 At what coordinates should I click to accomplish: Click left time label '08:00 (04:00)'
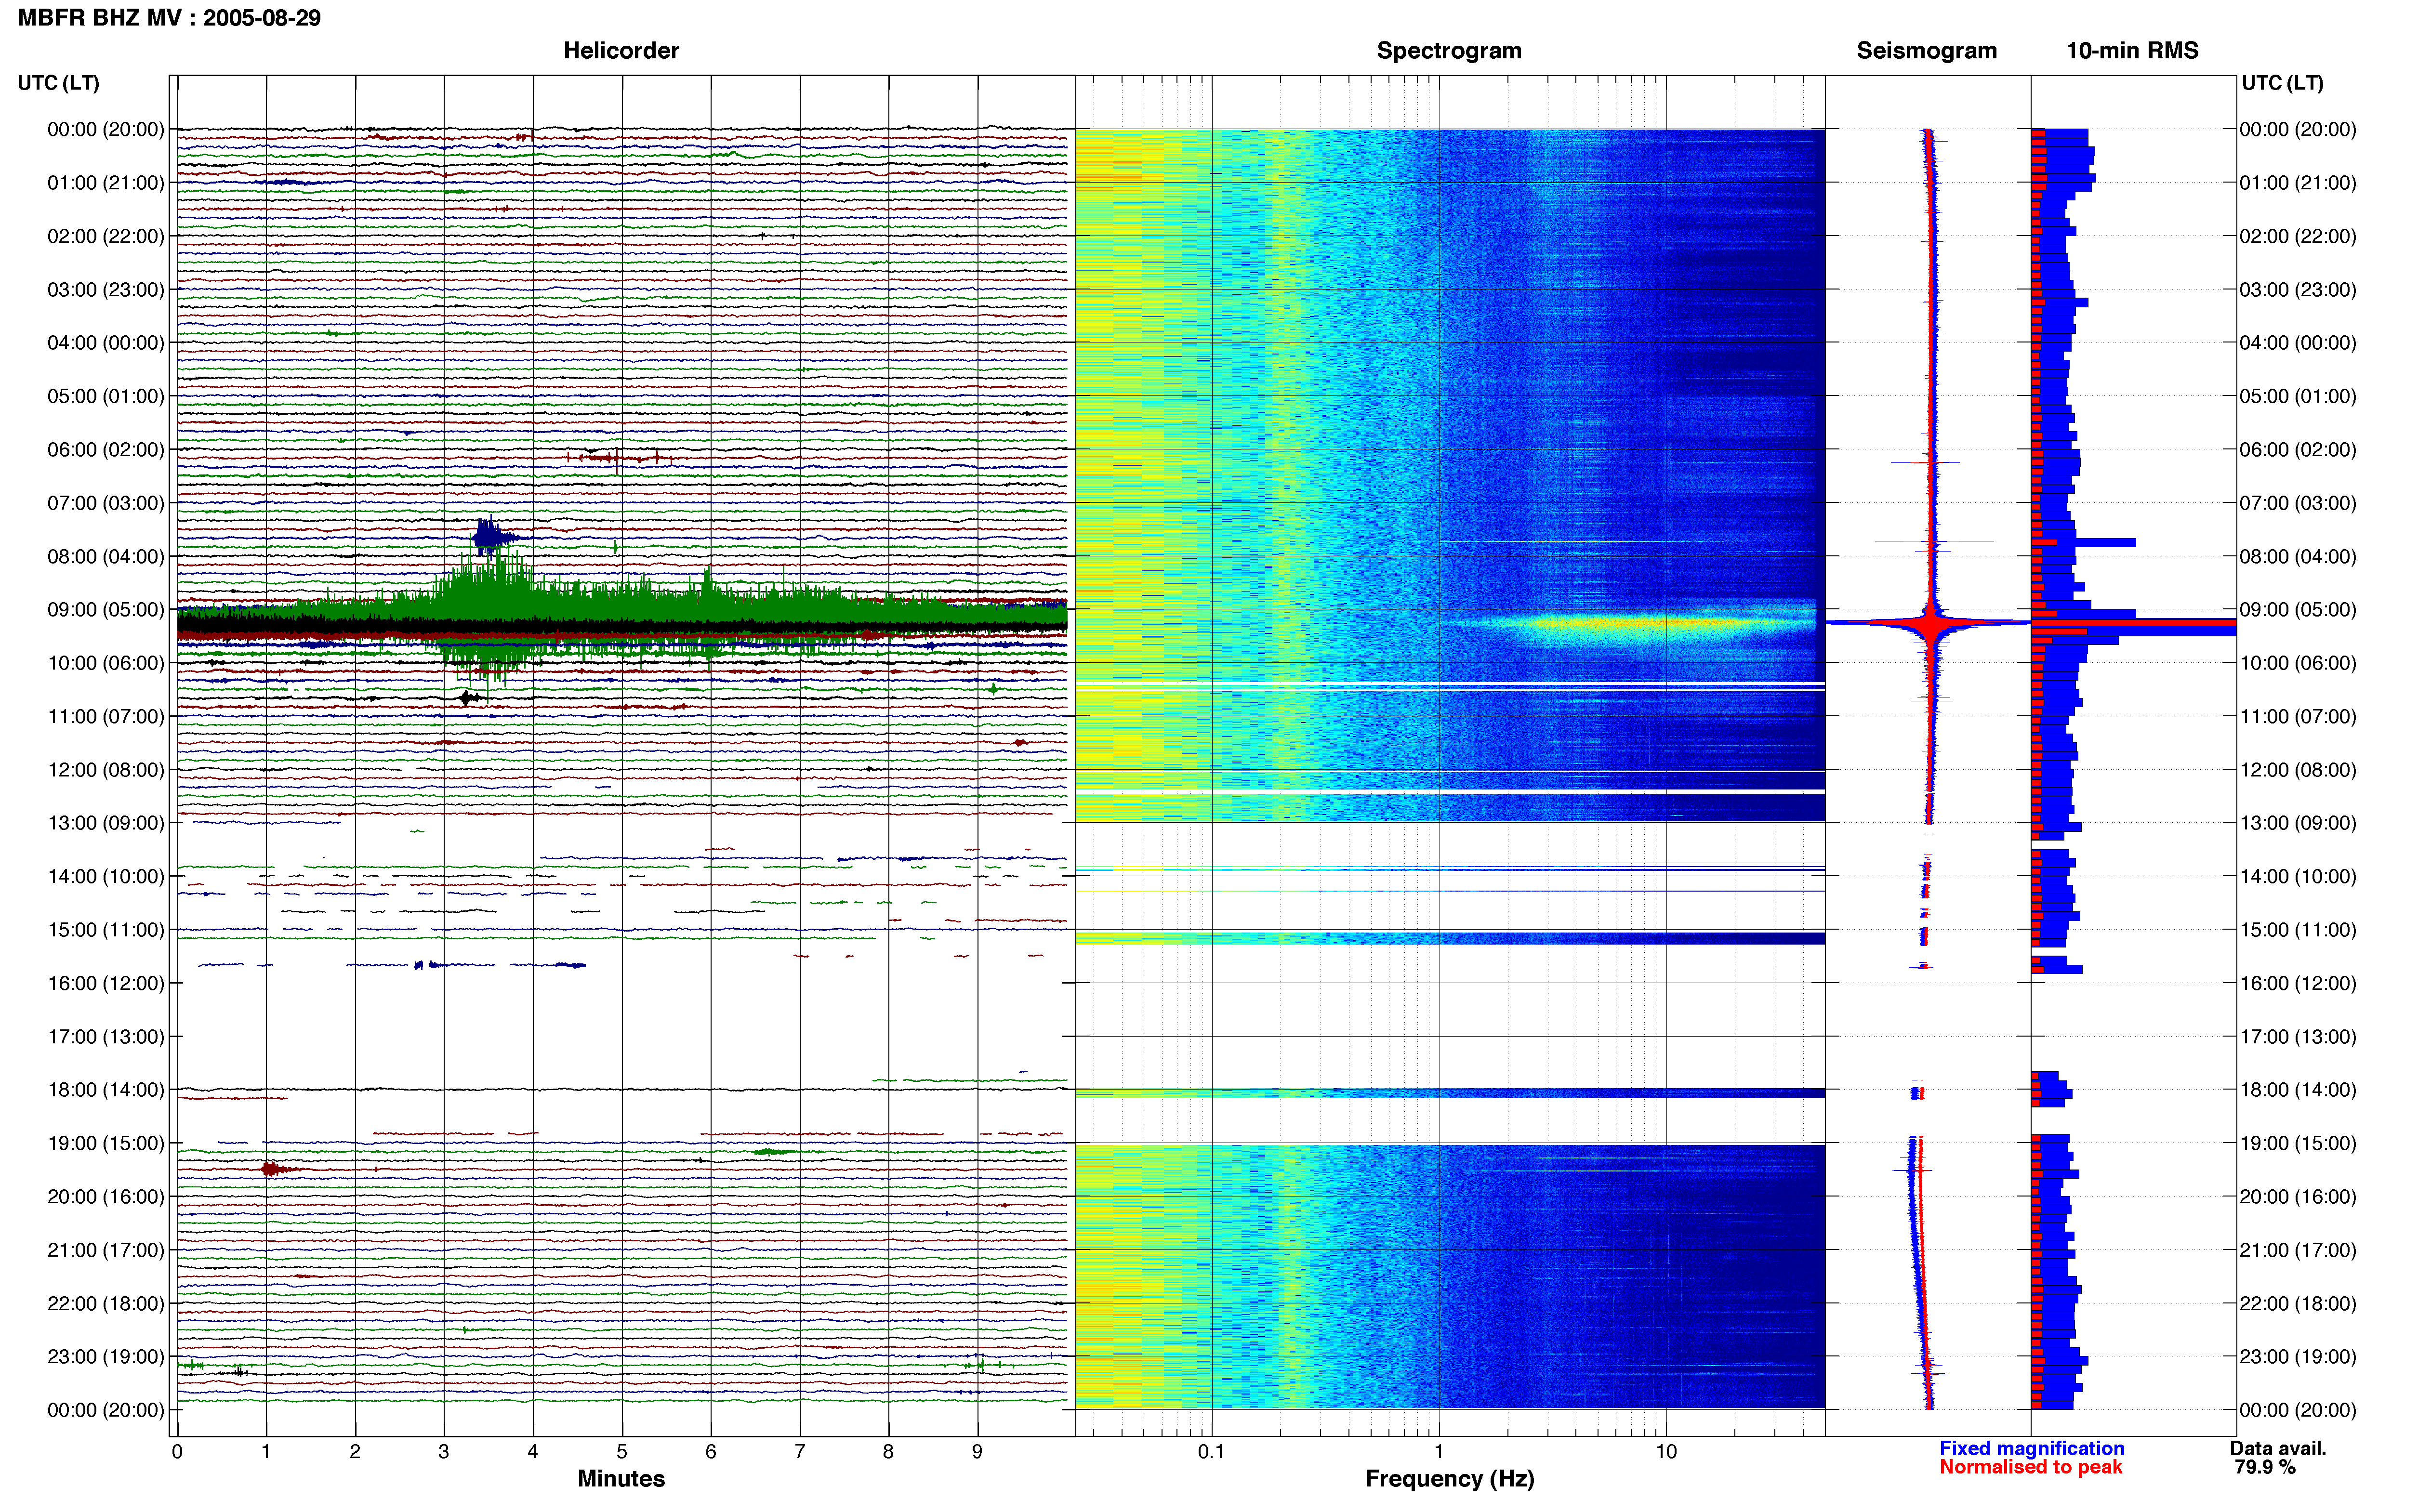[x=106, y=556]
